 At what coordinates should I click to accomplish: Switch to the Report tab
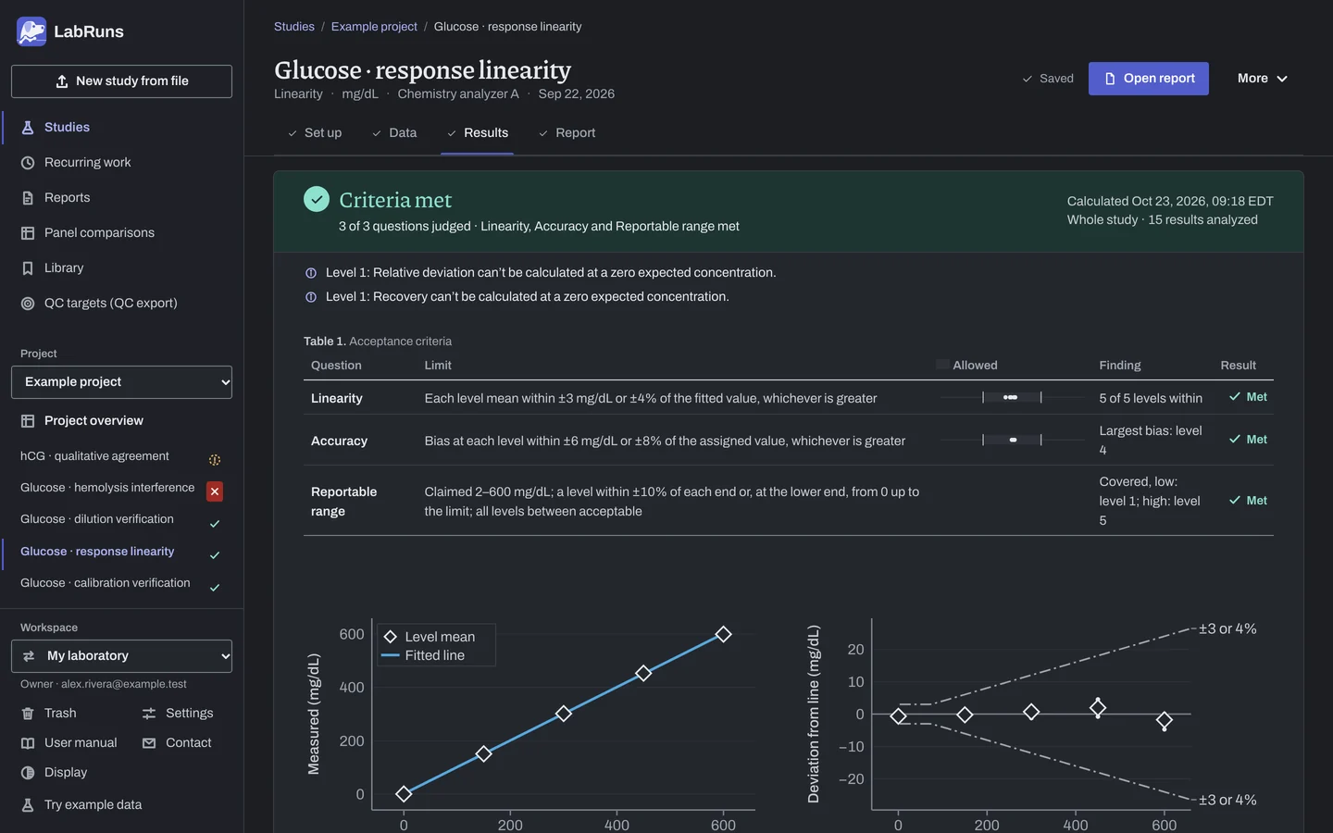click(567, 133)
